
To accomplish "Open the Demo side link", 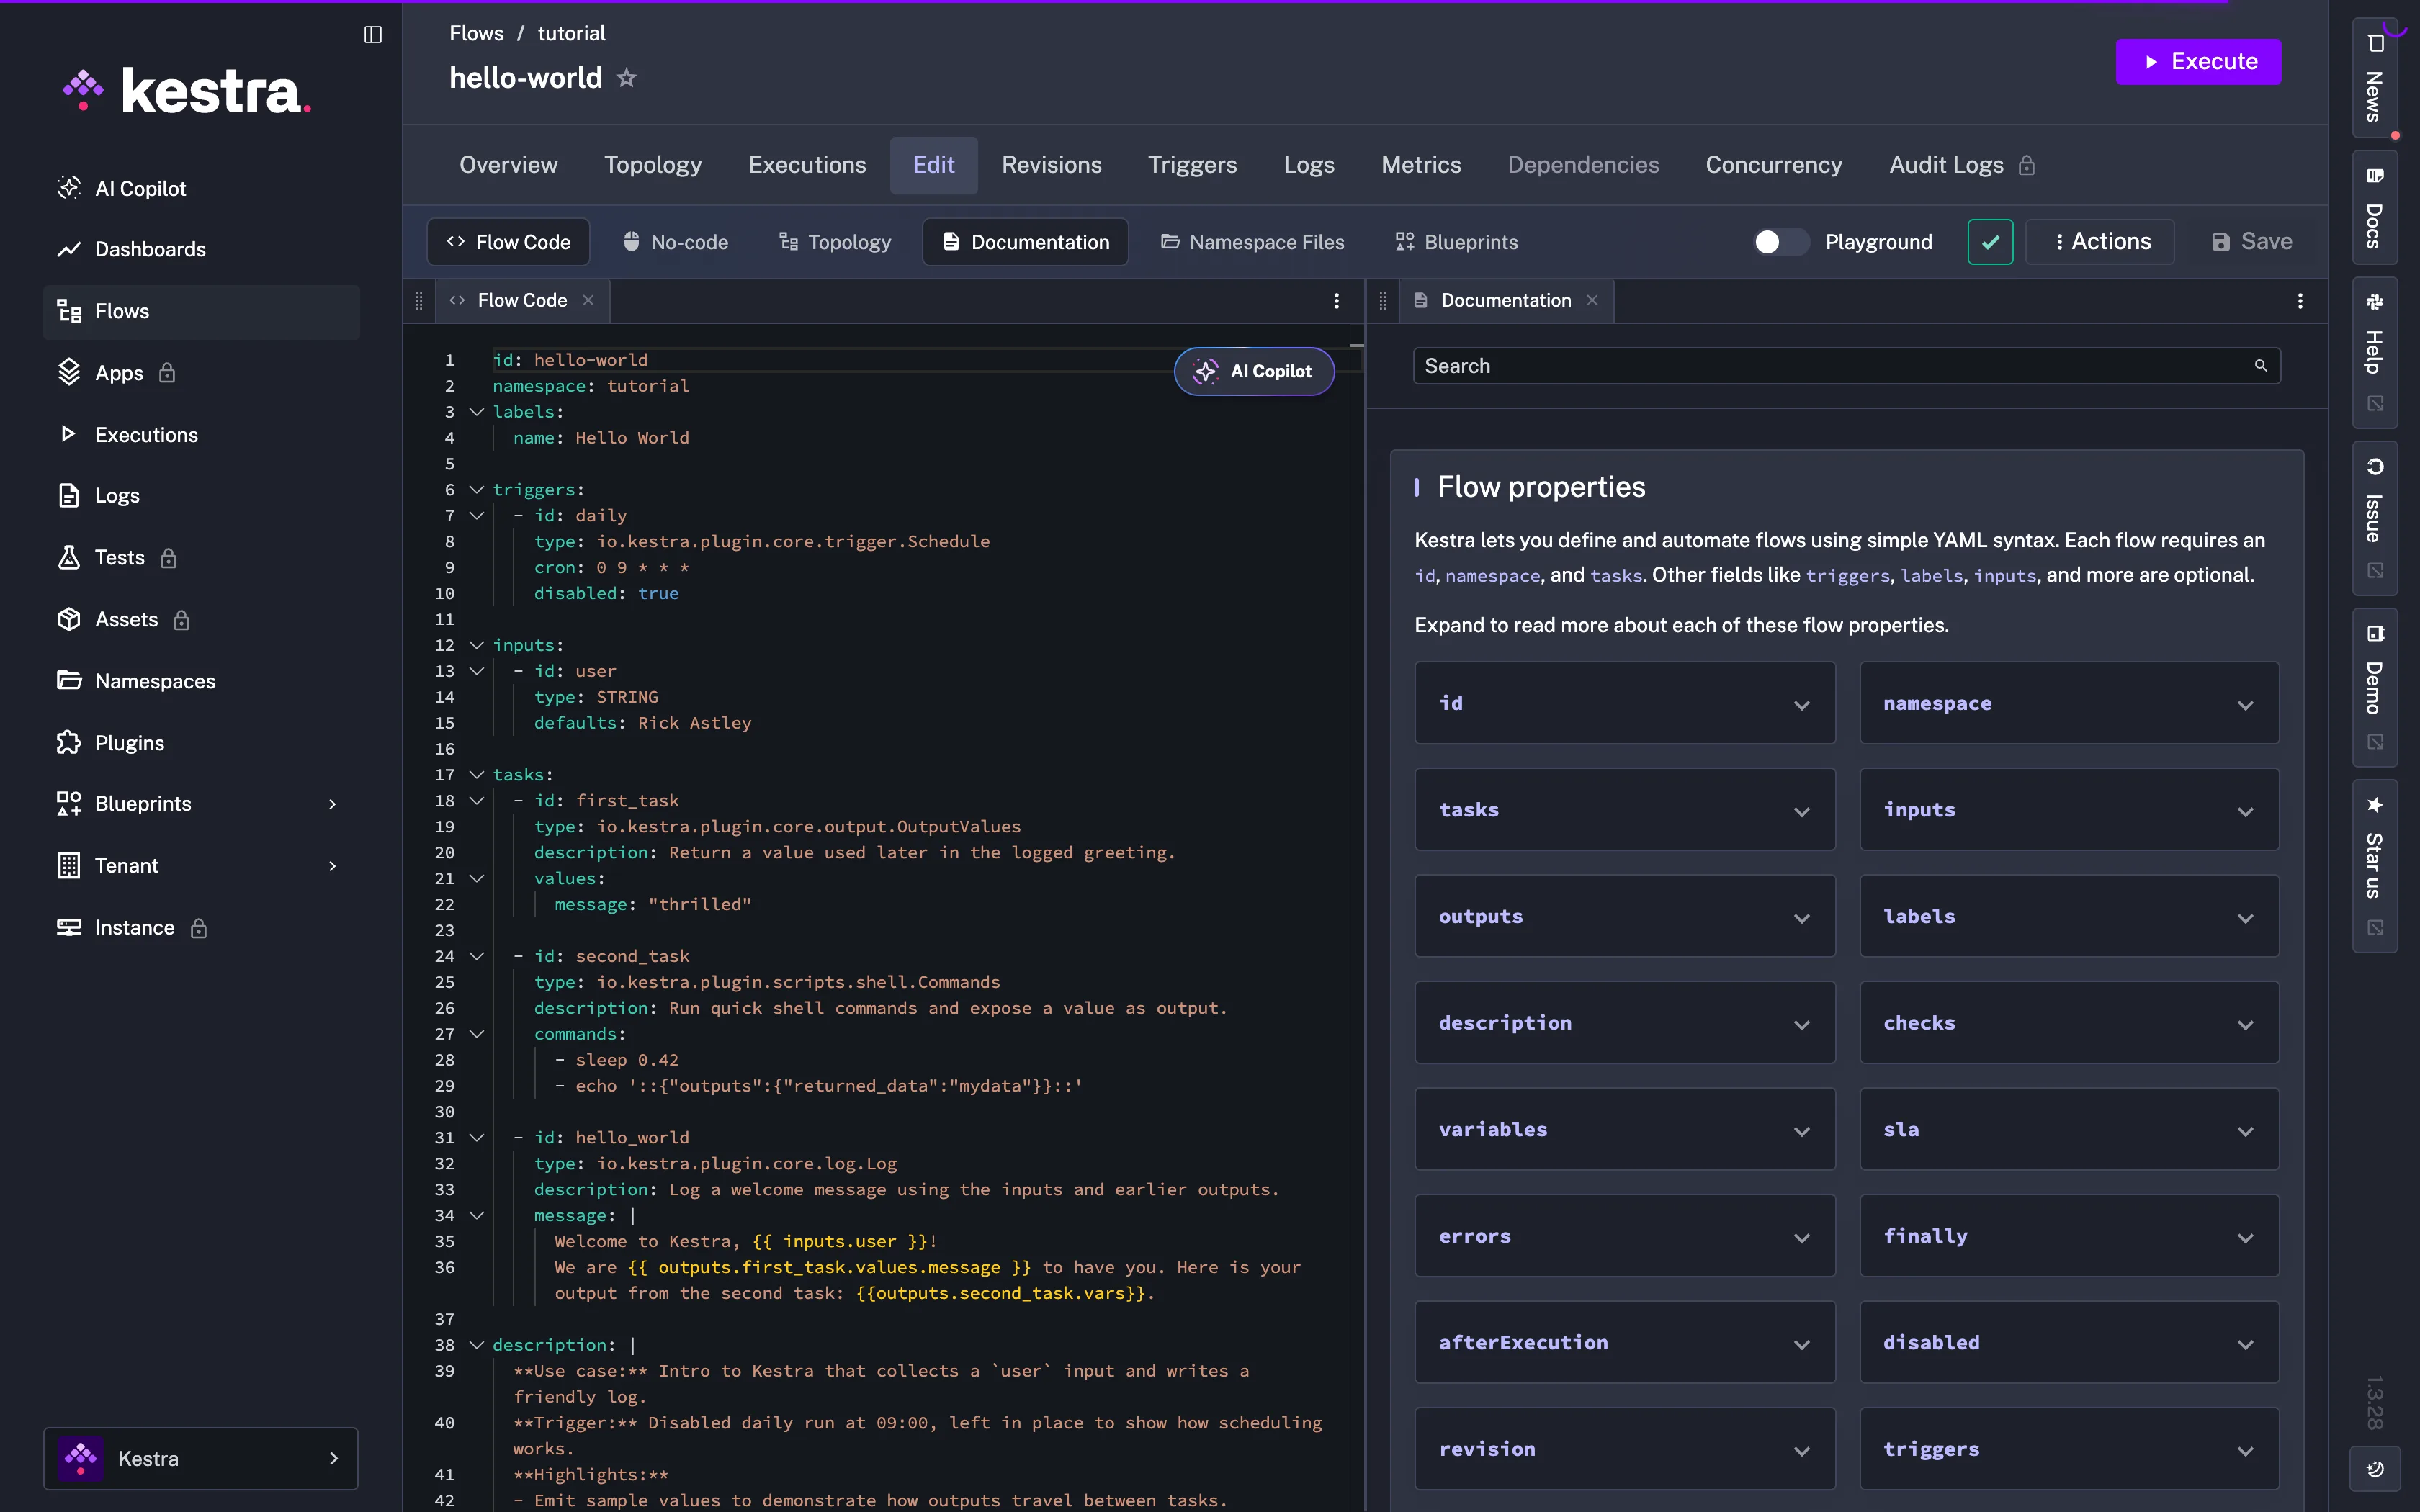I will pyautogui.click(x=2374, y=687).
